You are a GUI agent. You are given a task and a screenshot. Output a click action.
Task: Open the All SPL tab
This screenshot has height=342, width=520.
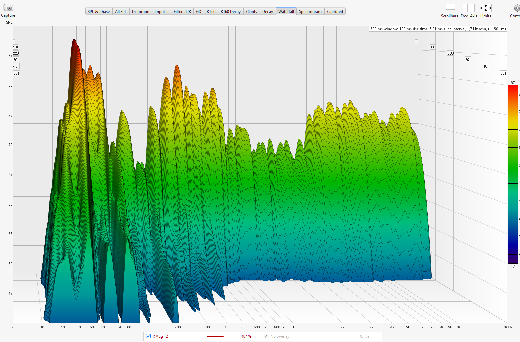tap(121, 12)
